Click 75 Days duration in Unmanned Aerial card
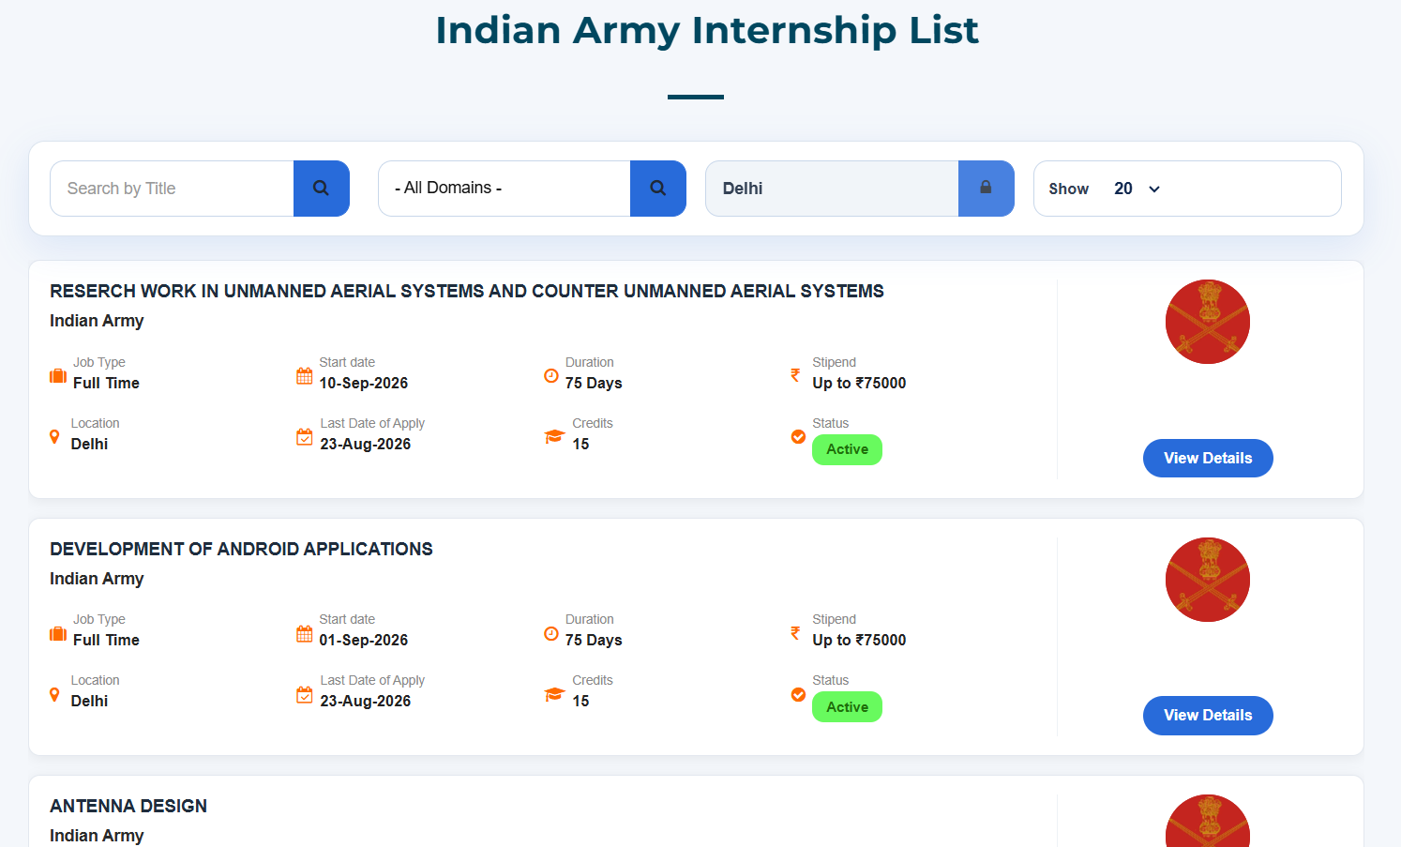Screen dimensions: 1401x847 click(594, 383)
